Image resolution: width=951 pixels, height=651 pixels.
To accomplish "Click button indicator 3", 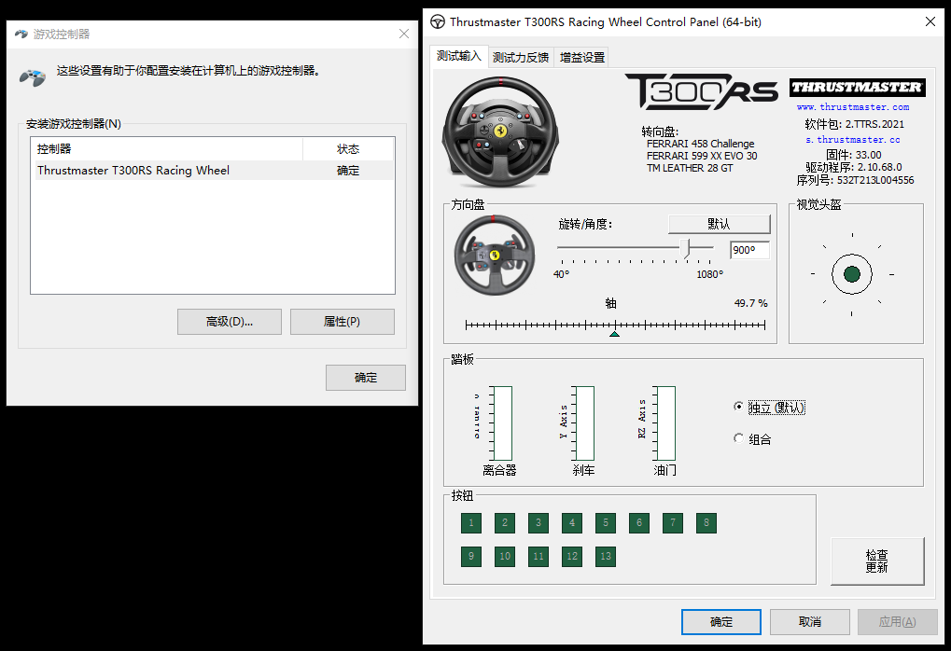I will pos(538,522).
